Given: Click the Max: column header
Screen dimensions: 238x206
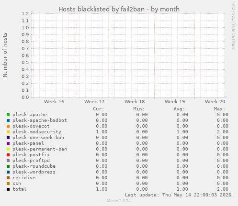Looking at the screenshot, I should [x=219, y=109].
